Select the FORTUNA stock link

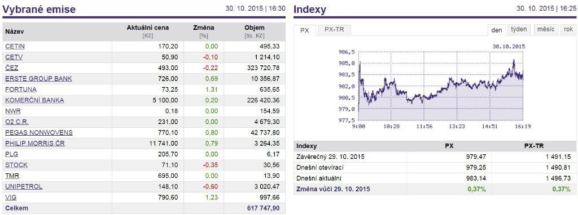tap(21, 89)
